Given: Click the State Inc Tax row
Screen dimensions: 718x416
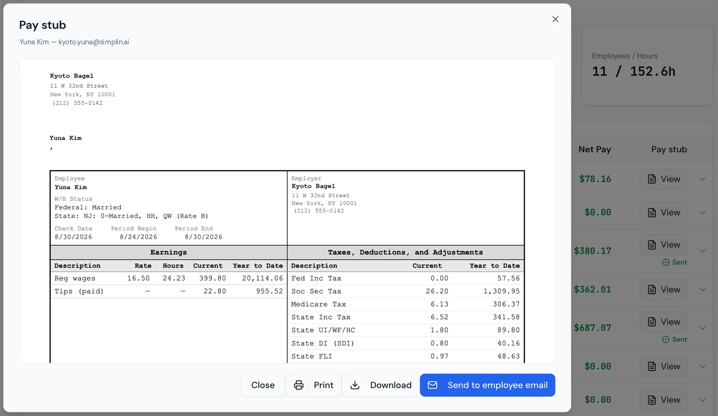Looking at the screenshot, I should pos(406,317).
